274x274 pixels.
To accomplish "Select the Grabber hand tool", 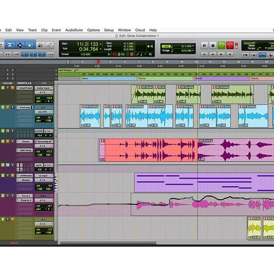I will tap(30, 45).
